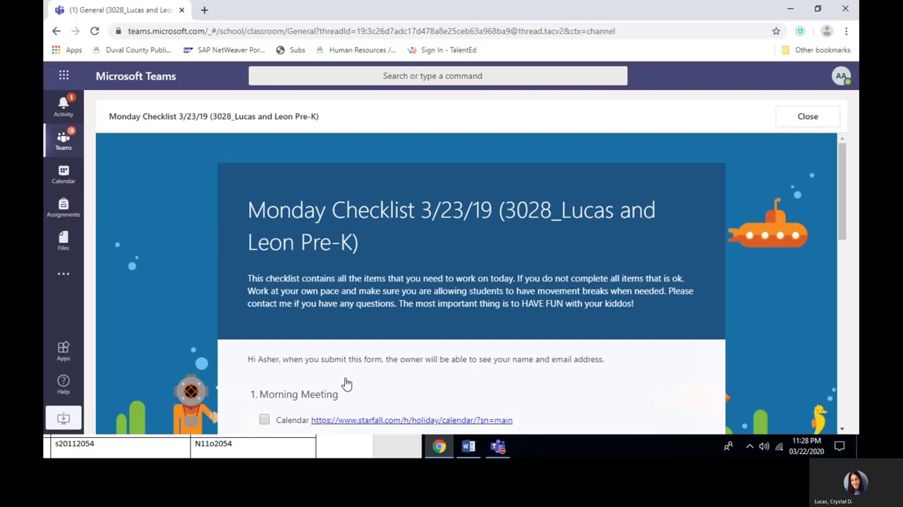Open Calendar in Teams sidebar
The height and width of the screenshot is (507, 903).
tap(63, 173)
